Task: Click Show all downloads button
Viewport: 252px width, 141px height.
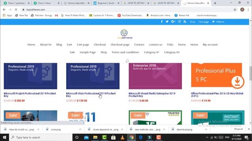Action: (238, 129)
